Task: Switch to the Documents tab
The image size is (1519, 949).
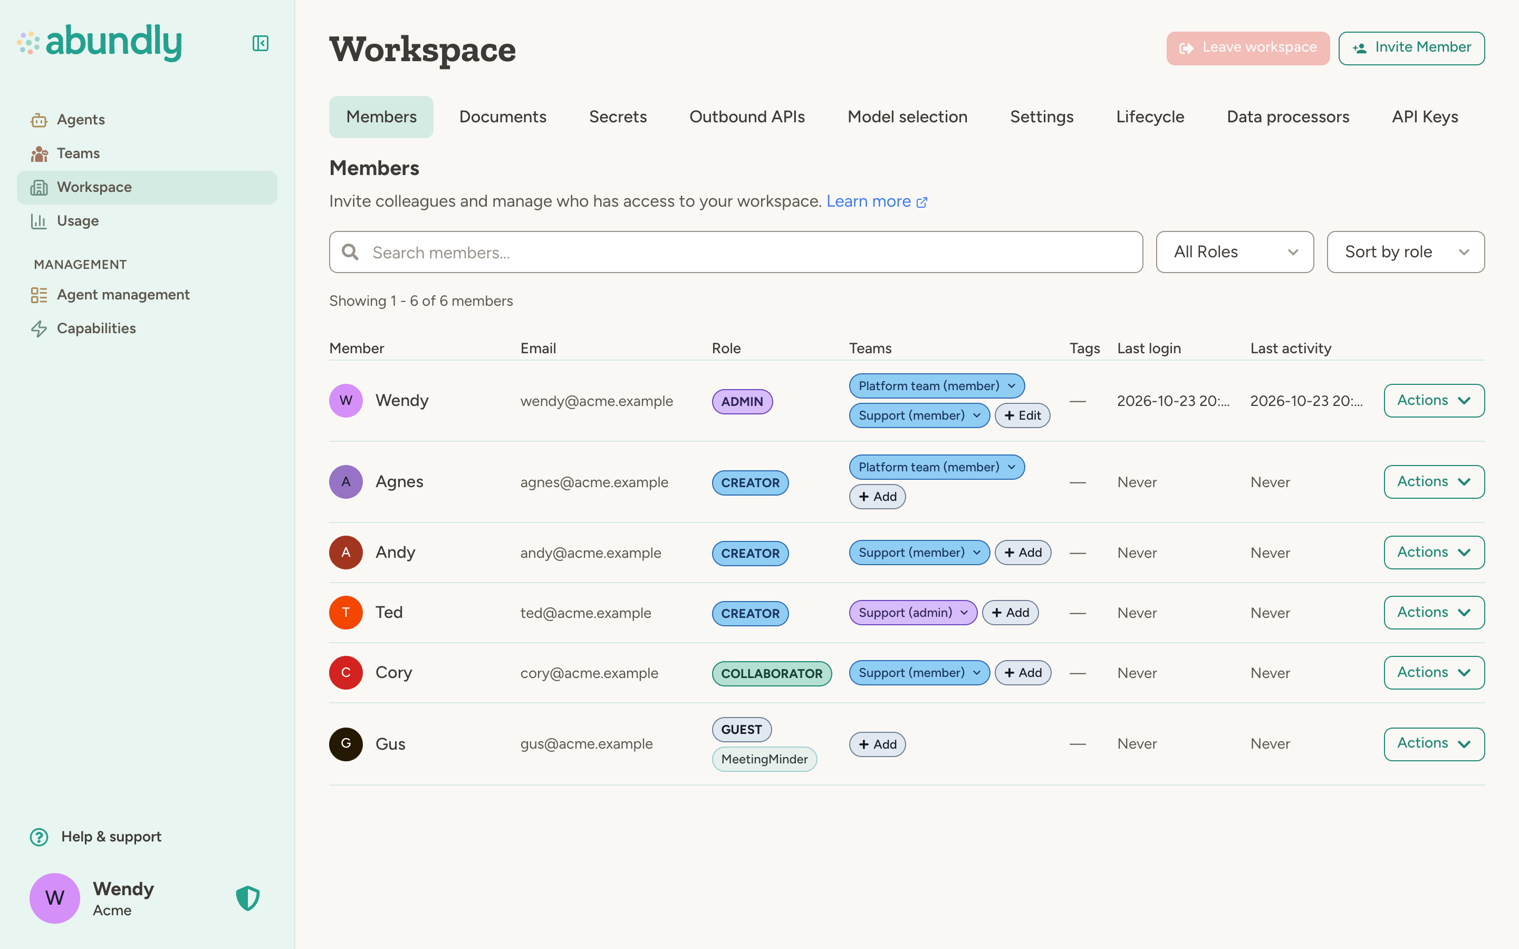Action: coord(503,117)
